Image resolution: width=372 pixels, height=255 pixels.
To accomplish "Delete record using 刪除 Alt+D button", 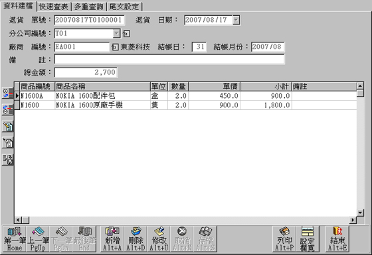I will [136, 239].
